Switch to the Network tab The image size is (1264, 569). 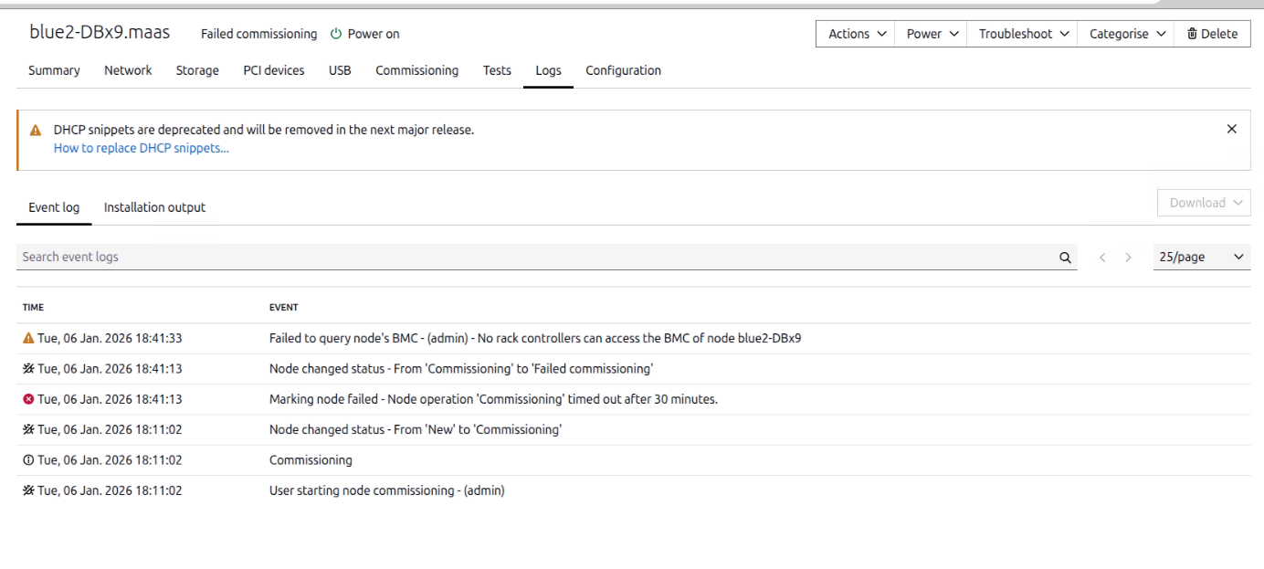click(128, 70)
